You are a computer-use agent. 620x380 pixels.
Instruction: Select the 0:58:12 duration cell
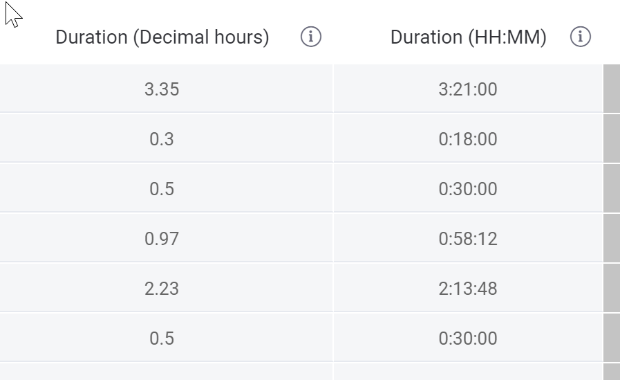[468, 238]
